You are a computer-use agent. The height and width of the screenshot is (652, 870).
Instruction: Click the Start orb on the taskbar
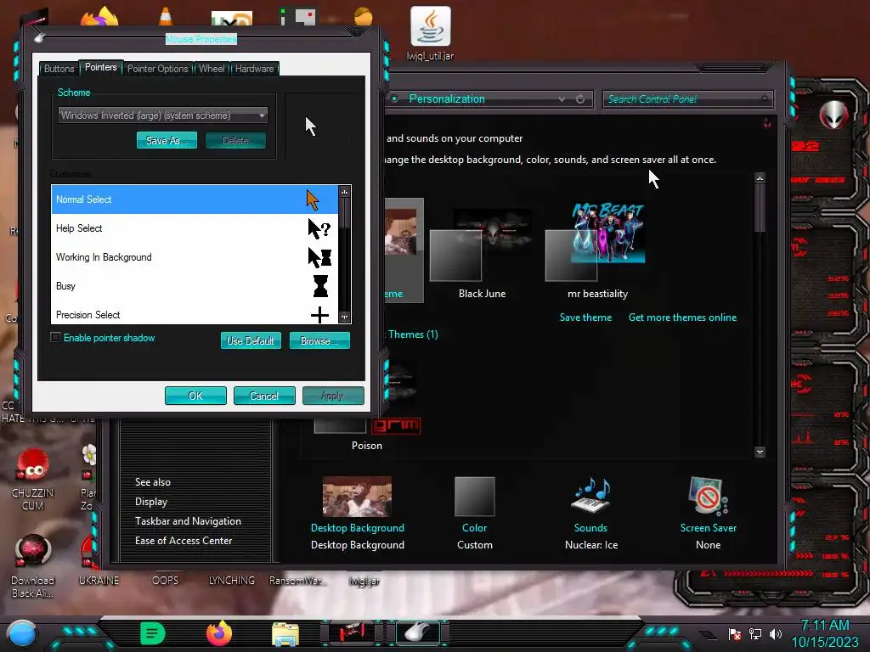(x=22, y=635)
